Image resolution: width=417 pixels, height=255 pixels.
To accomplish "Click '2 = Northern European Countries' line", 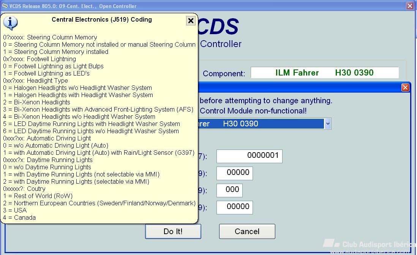I will (x=99, y=203).
